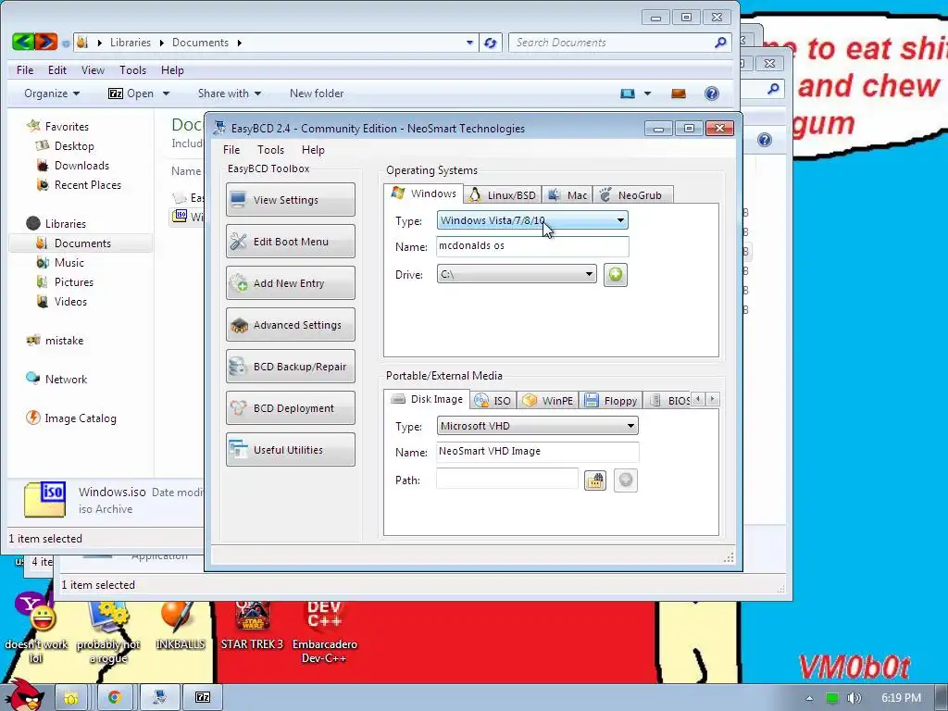Select the Disk Image media tab
This screenshot has height=711, width=948.
click(426, 399)
